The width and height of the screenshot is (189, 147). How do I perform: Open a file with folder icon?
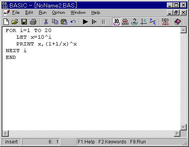(x=15, y=22)
